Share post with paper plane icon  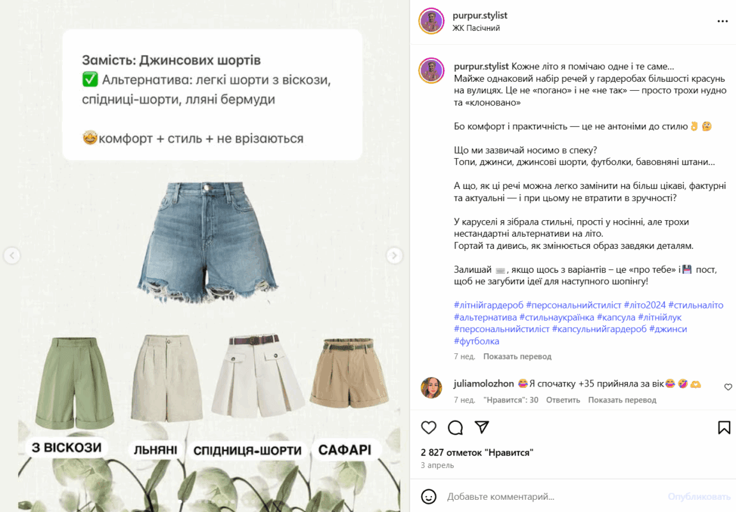(482, 427)
